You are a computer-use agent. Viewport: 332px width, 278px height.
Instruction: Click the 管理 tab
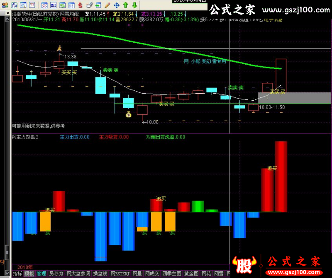click(41, 273)
